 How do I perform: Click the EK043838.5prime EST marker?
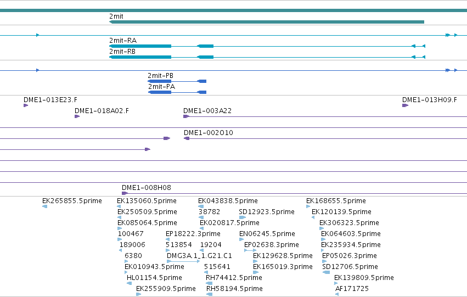(201, 206)
